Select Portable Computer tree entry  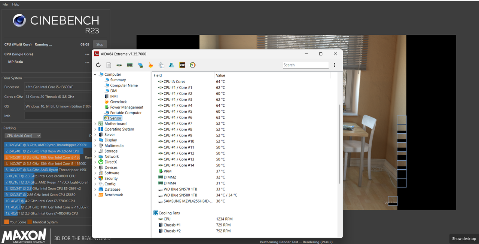126,113
